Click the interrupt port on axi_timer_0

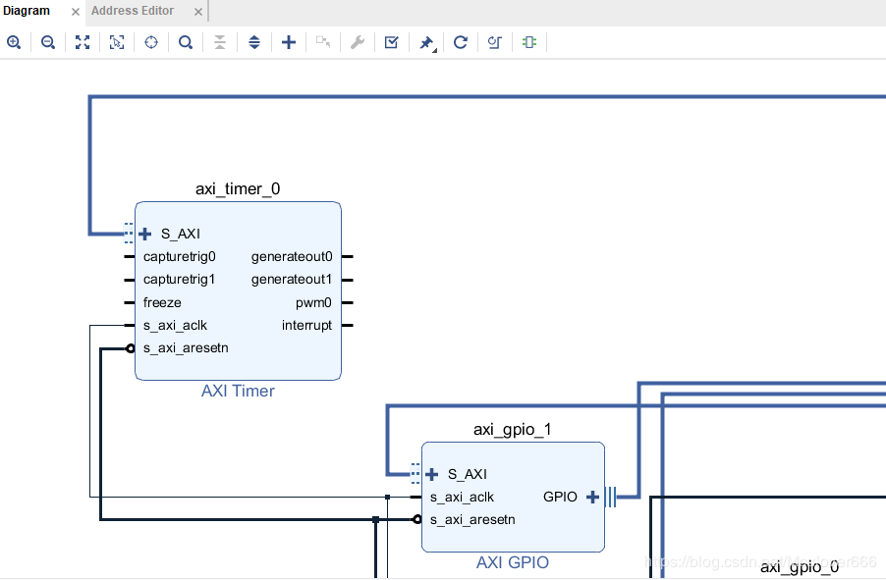(306, 325)
